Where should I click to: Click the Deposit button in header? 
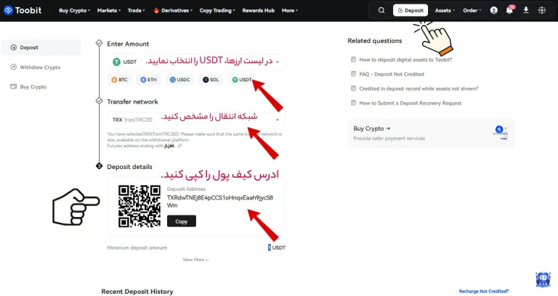click(411, 10)
